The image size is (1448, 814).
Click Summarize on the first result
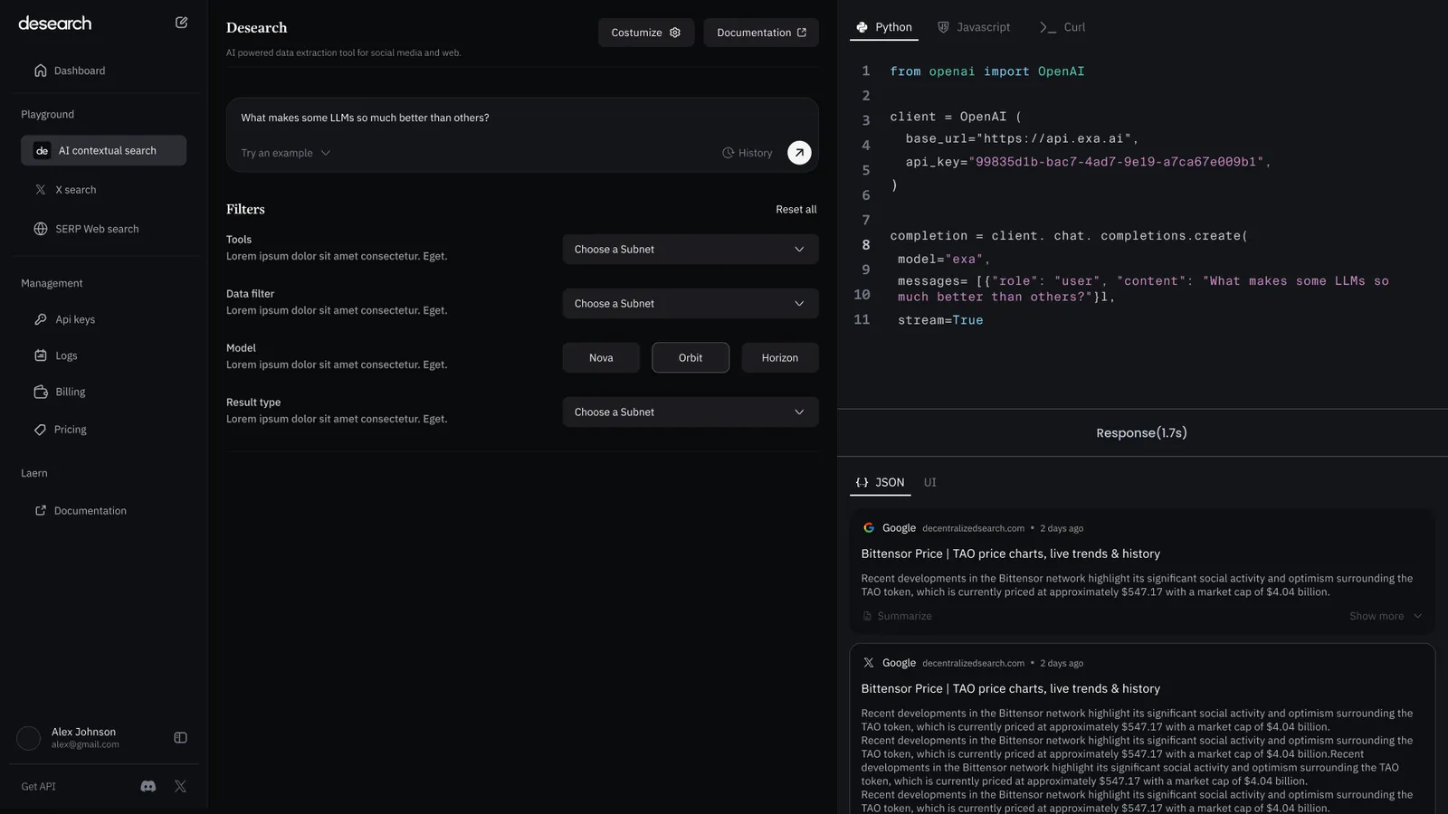(x=897, y=616)
